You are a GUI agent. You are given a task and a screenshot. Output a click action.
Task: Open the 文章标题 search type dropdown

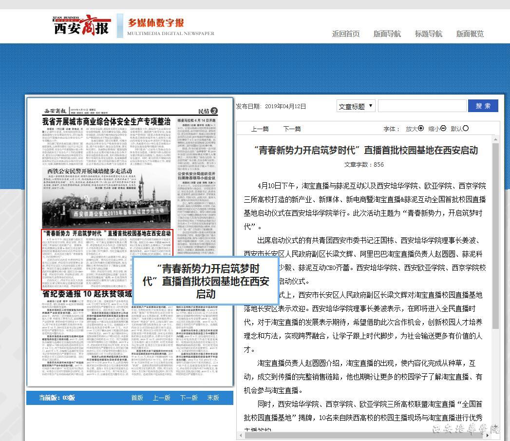356,106
